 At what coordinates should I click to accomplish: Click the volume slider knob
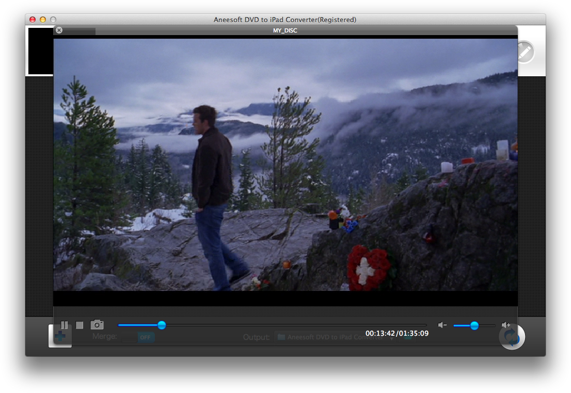tap(474, 325)
